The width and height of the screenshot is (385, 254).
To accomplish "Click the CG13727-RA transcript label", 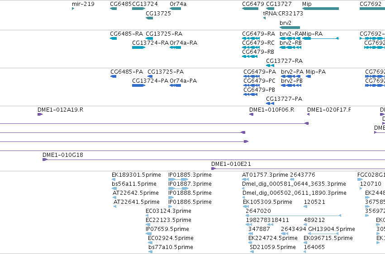I will tap(284, 61).
